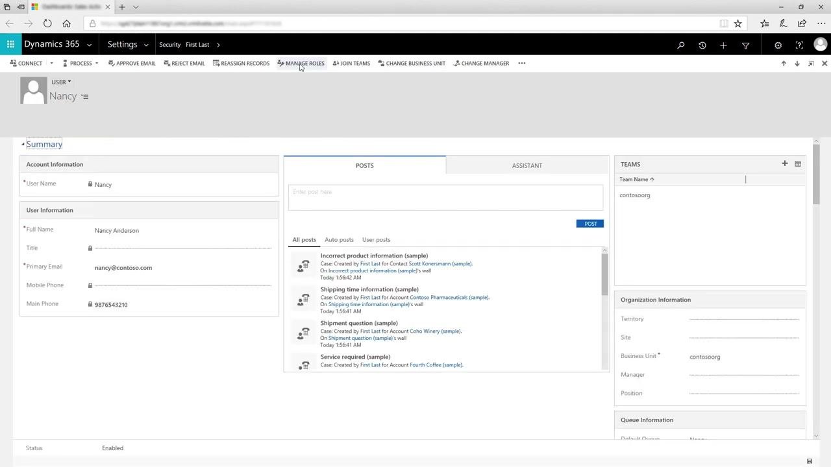Open more commands ellipsis menu
Image resolution: width=831 pixels, height=467 pixels.
pos(522,64)
